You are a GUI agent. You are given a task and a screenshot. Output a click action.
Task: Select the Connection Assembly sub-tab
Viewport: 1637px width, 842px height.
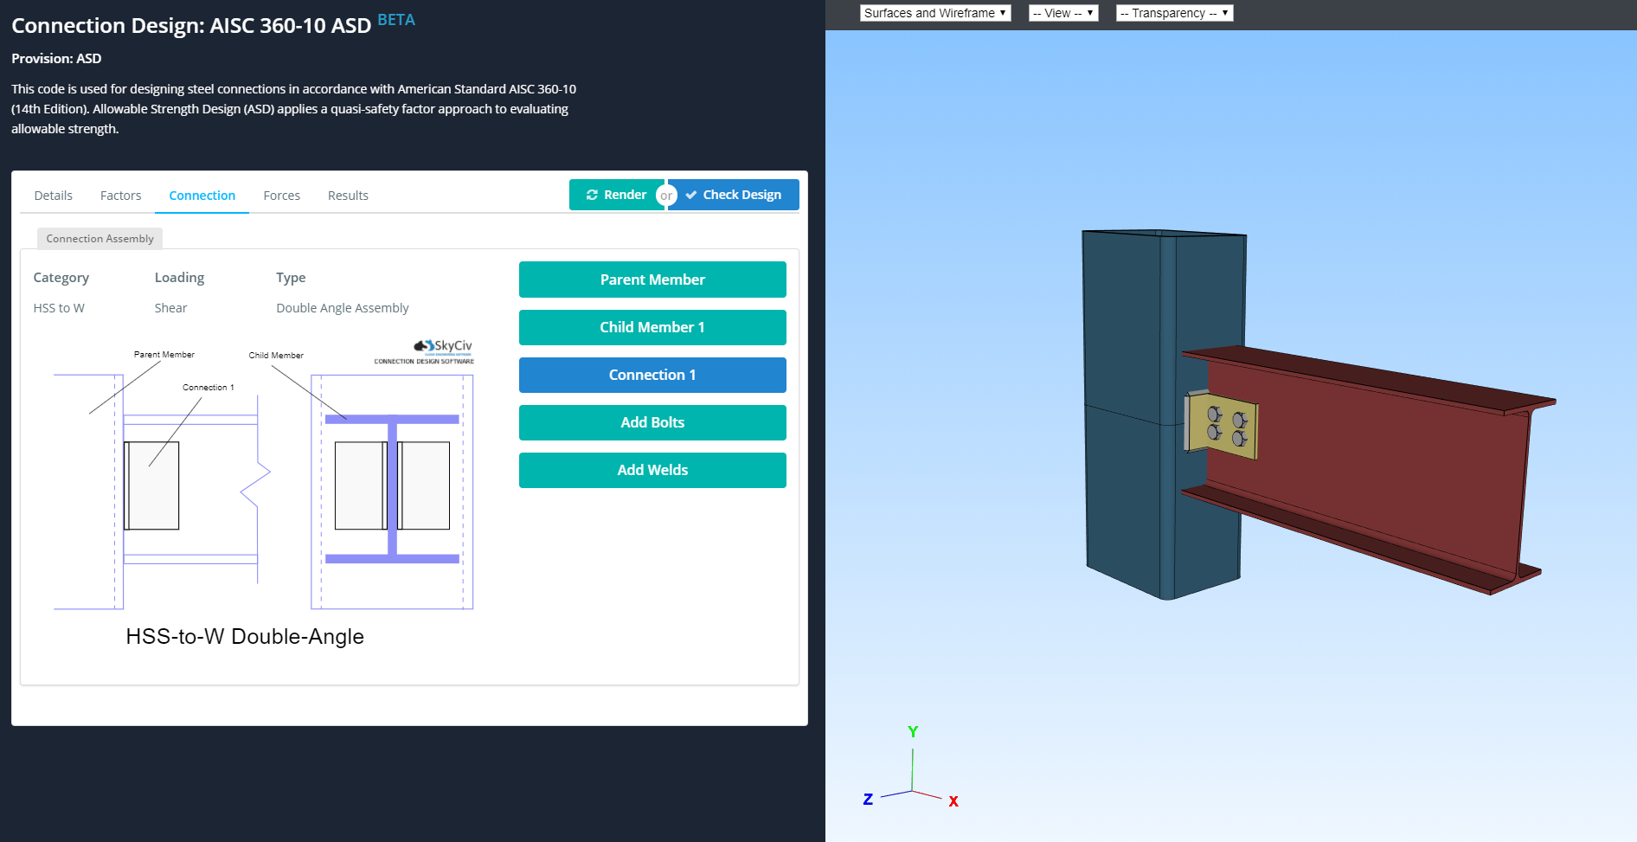pyautogui.click(x=100, y=239)
